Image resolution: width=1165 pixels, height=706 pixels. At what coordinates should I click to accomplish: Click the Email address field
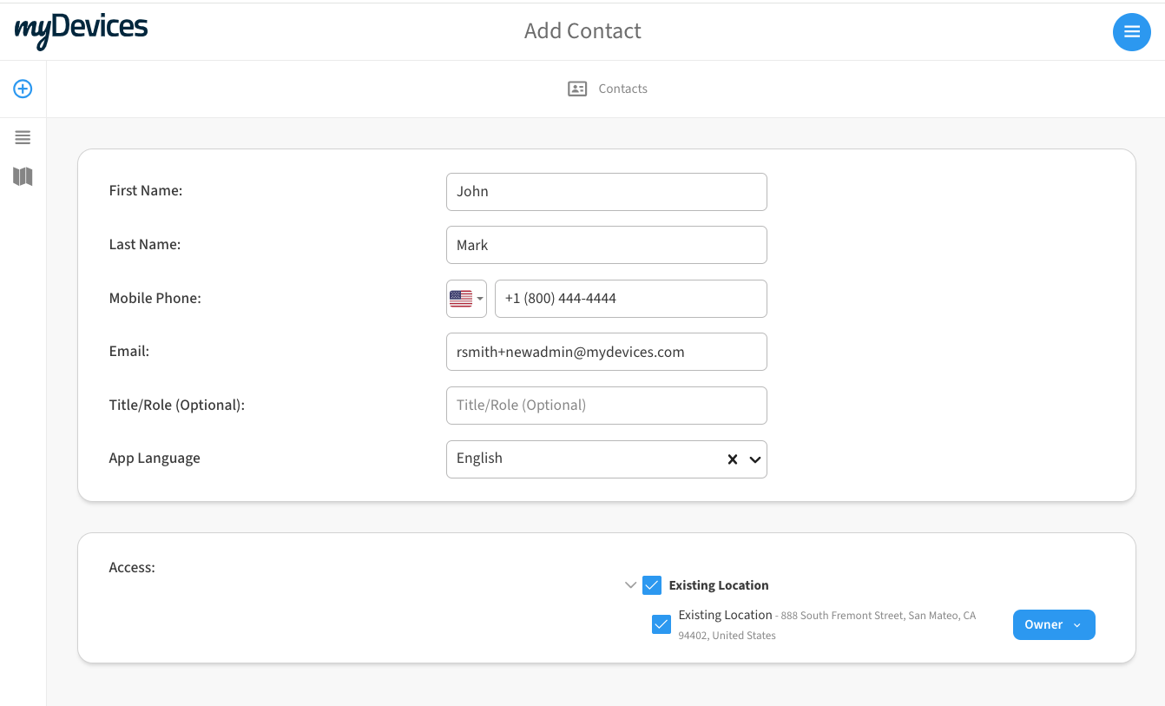click(x=606, y=352)
